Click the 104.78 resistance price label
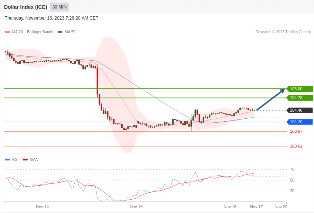Image resolution: width=314 pixels, height=213 pixels. [x=300, y=98]
